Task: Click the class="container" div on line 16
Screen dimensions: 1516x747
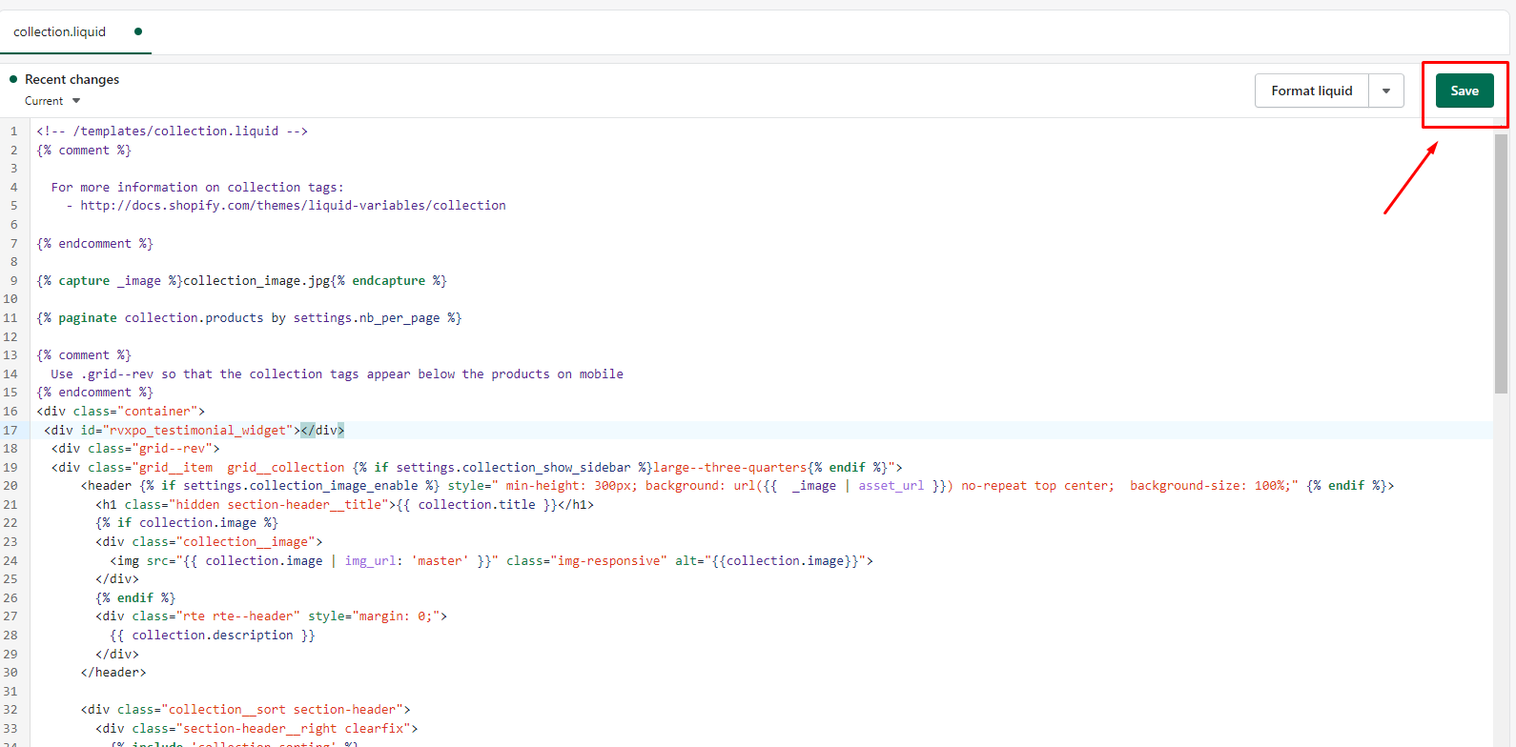Action: 121,411
